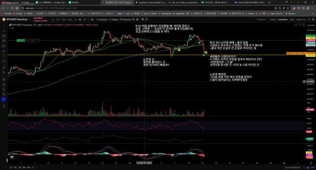This screenshot has height=170, width=316.
Task: Open the candlestick chart type selector
Action: point(92,20)
